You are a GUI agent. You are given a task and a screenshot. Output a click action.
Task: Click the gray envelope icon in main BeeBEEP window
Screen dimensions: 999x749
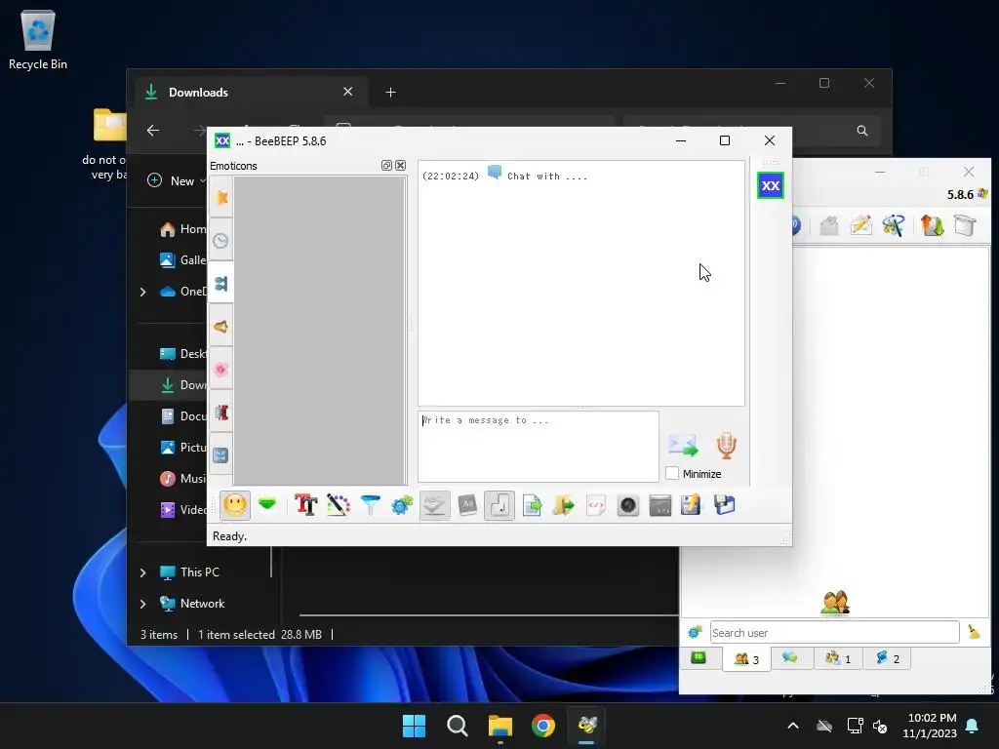click(829, 225)
